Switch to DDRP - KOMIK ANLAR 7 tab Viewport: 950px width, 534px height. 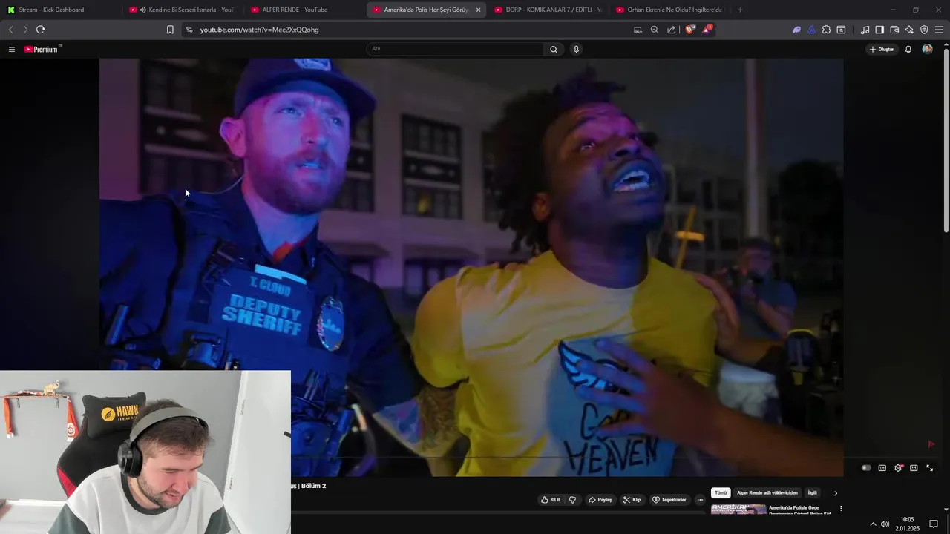pyautogui.click(x=548, y=10)
